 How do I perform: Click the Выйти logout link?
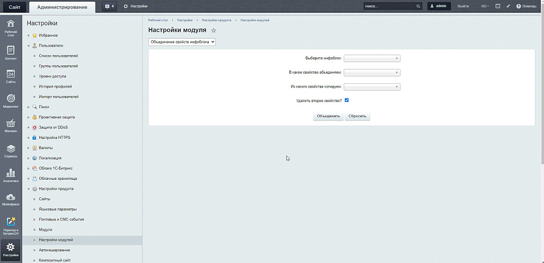point(463,6)
